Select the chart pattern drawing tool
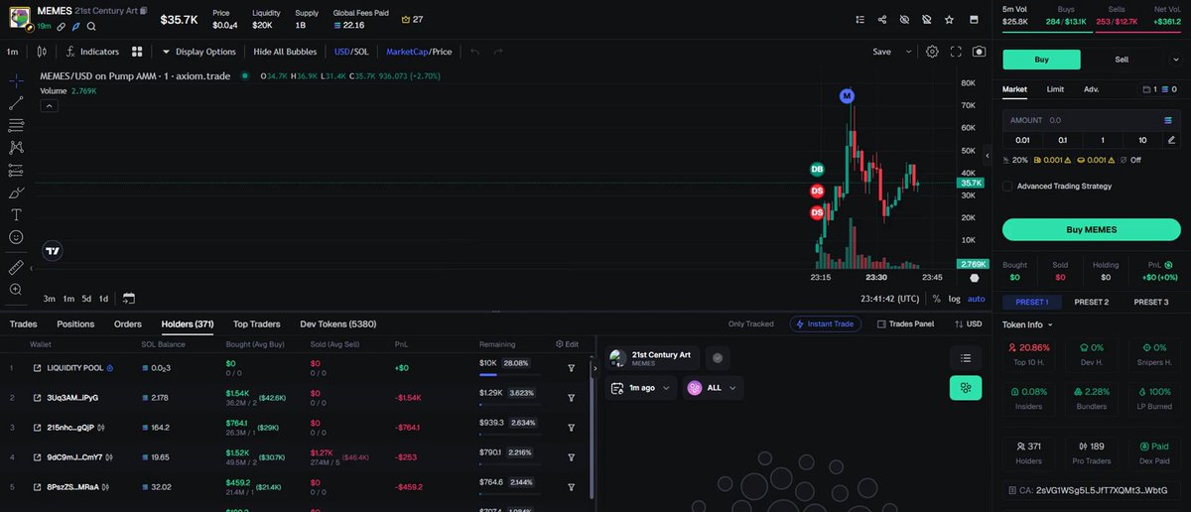Screen dimensions: 1191x512 [16, 147]
